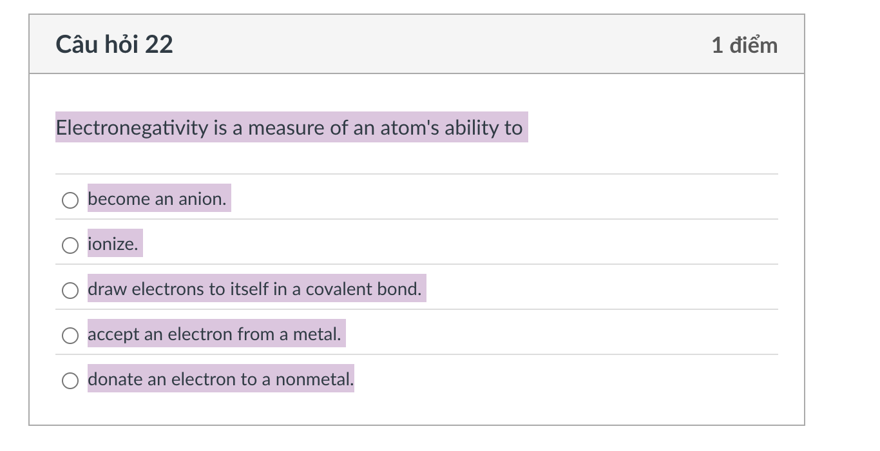This screenshot has width=880, height=451.
Task: Click the answer text "ionize."
Action: (x=114, y=244)
